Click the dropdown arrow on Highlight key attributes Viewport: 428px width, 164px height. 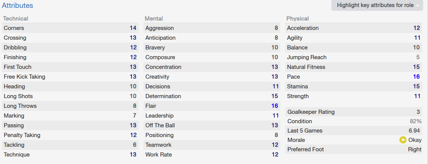(x=417, y=6)
